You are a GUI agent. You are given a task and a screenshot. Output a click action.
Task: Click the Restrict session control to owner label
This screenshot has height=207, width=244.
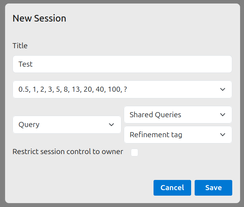pos(68,152)
